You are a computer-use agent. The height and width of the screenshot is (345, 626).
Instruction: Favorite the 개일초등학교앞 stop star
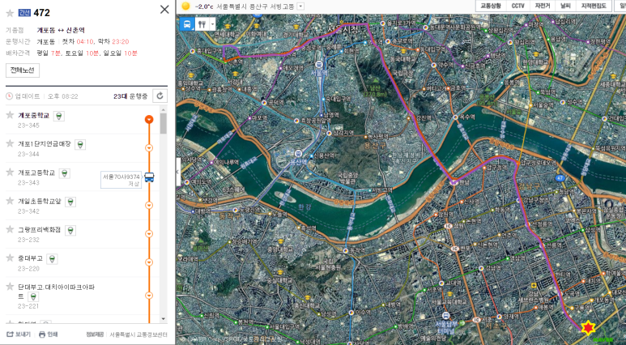10,201
